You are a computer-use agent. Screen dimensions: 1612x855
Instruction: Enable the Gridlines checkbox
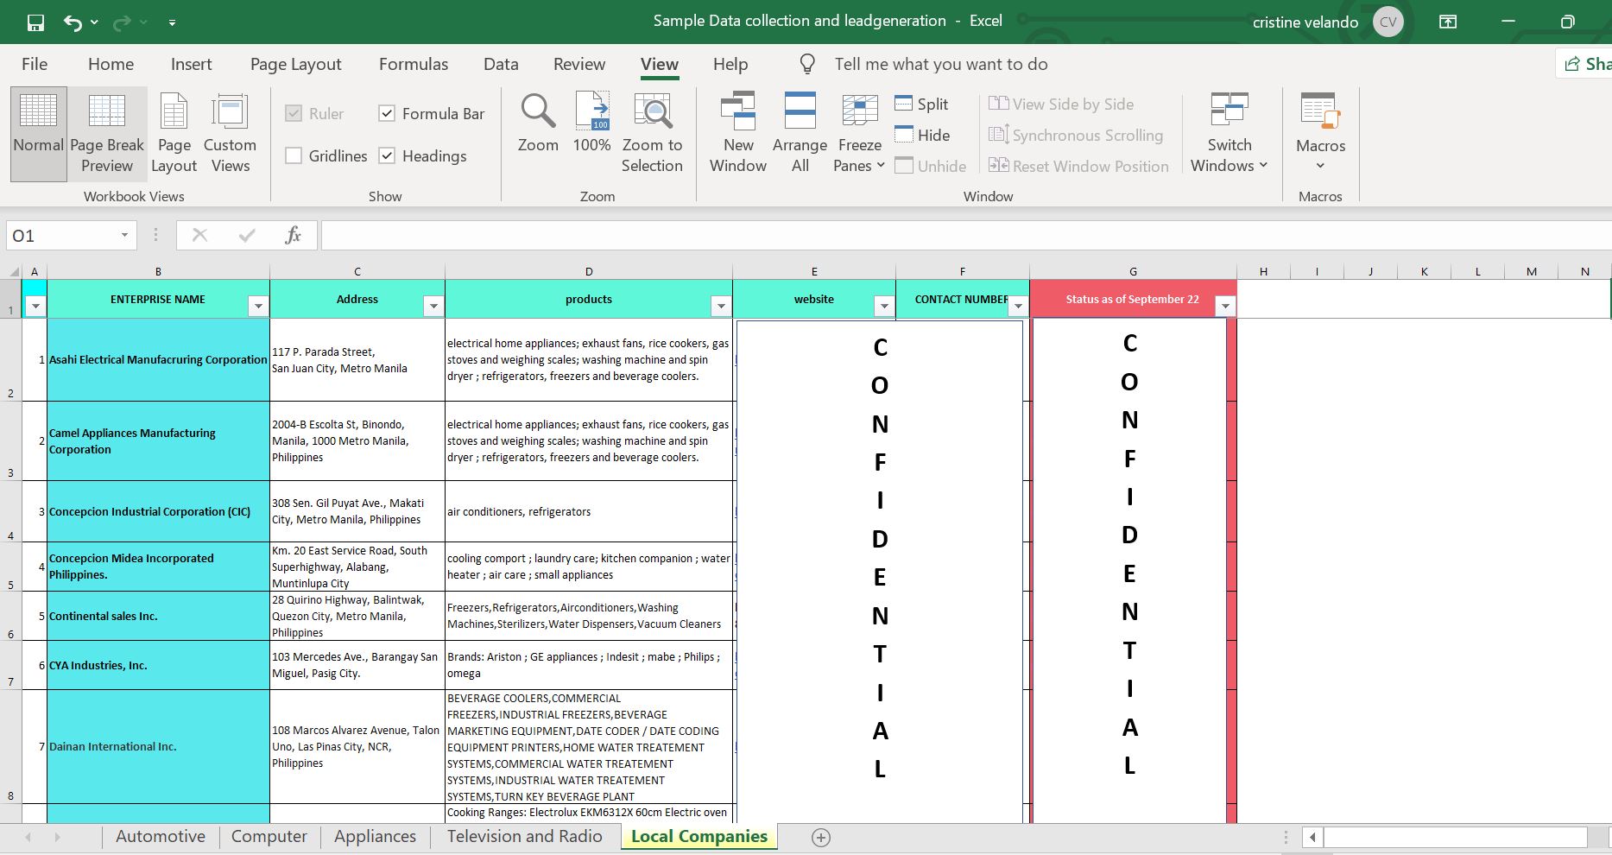(x=294, y=155)
